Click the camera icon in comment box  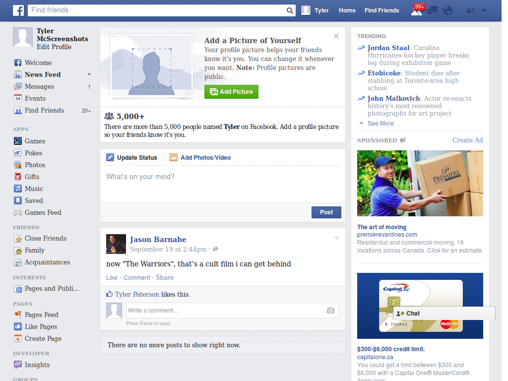[x=330, y=311]
